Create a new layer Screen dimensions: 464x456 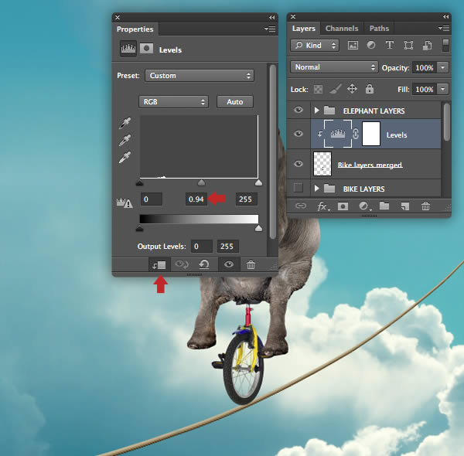(x=404, y=206)
